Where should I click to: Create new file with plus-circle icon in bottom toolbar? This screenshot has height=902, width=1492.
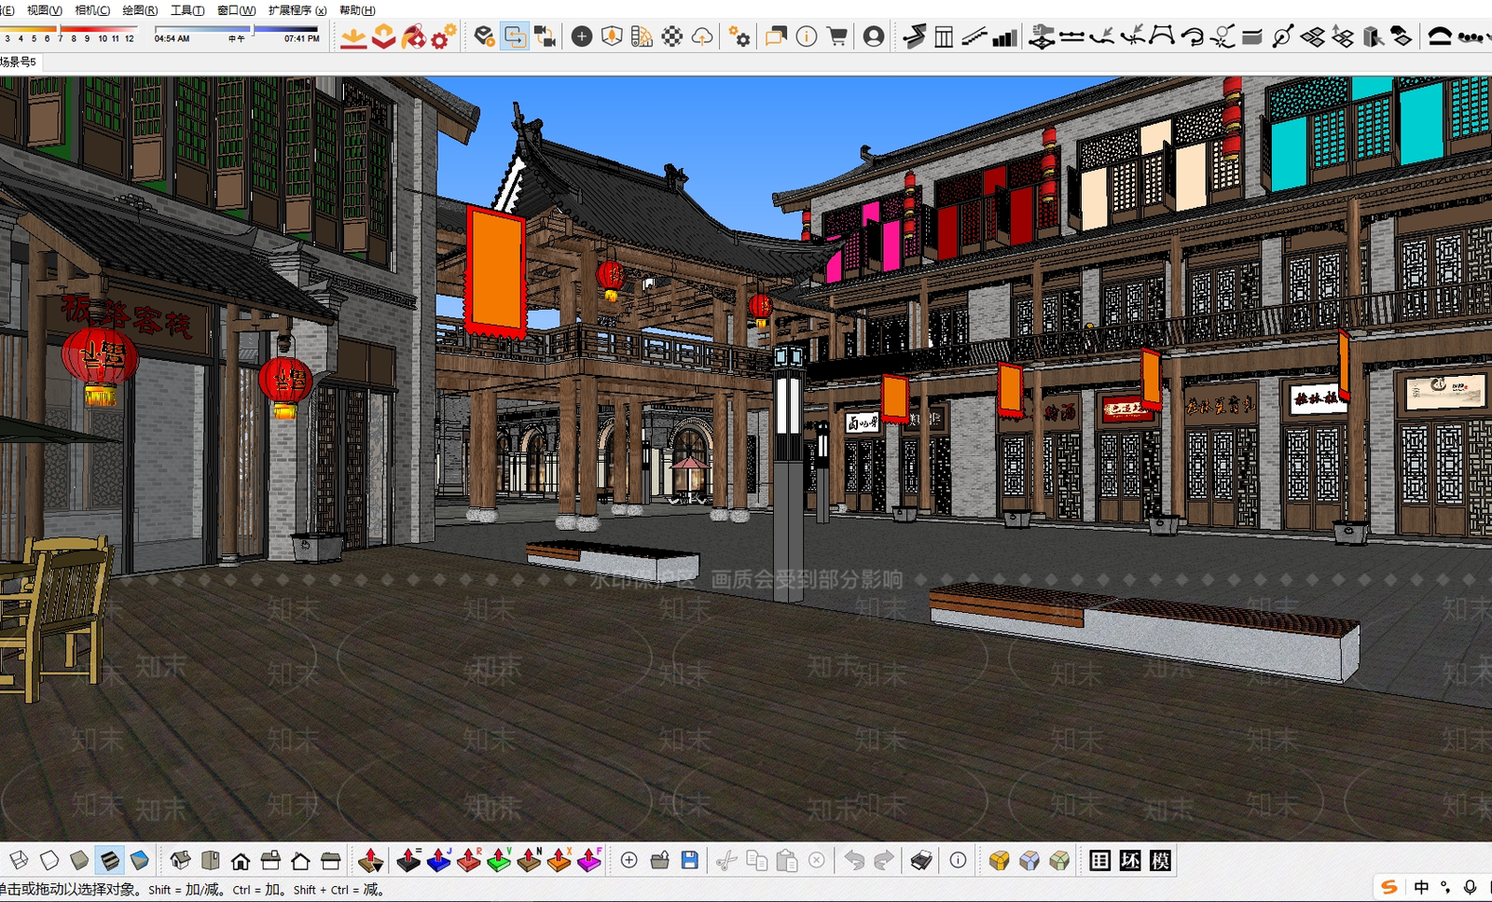coord(629,860)
